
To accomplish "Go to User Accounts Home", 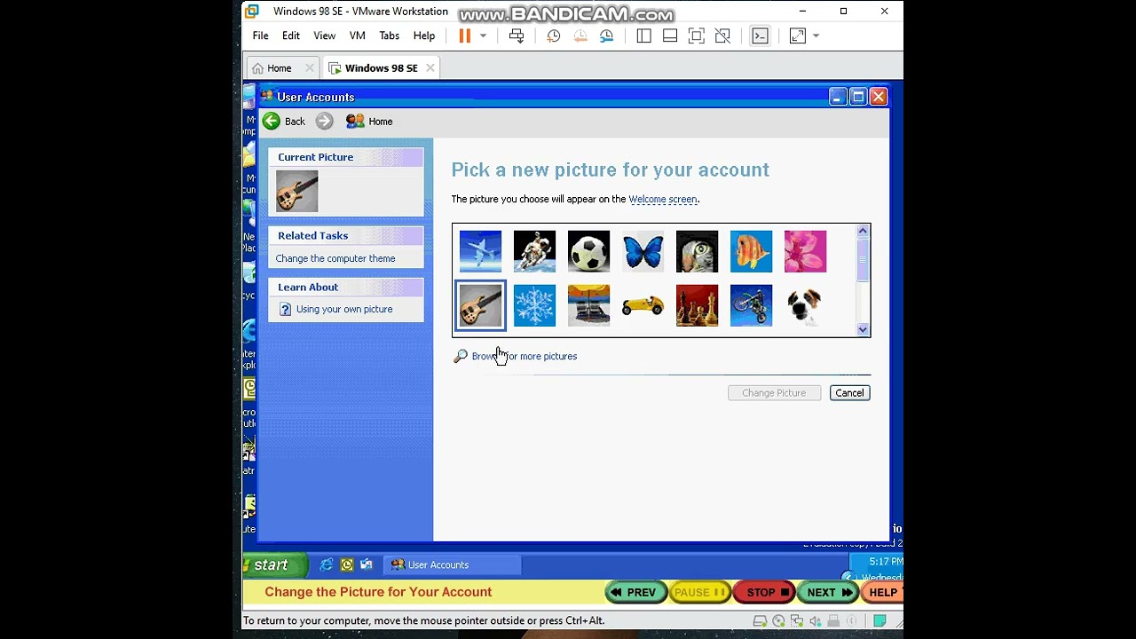I will [370, 122].
